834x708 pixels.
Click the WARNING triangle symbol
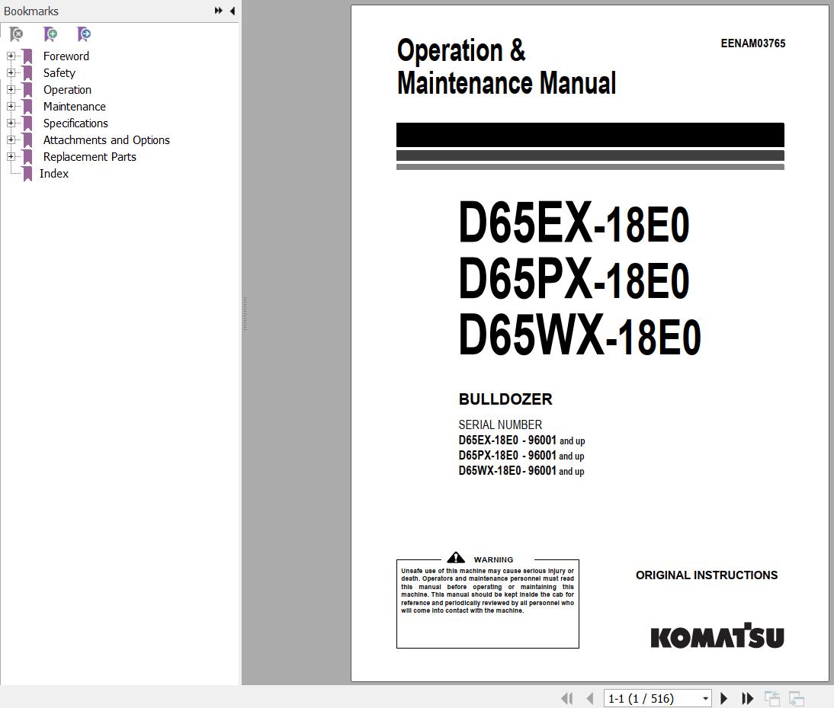pos(456,558)
